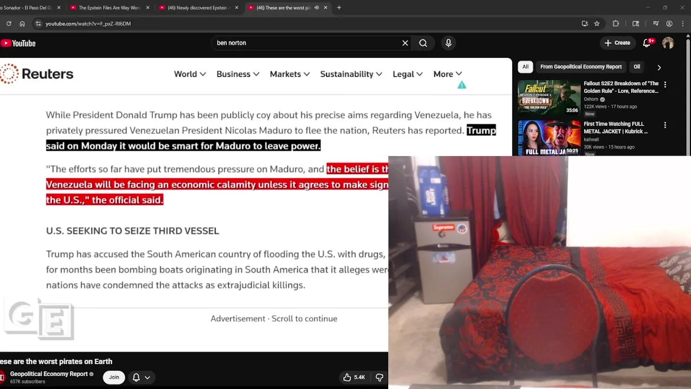Expand the Sustainability menu in Reuters nav
Image resolution: width=691 pixels, height=389 pixels.
[x=351, y=74]
